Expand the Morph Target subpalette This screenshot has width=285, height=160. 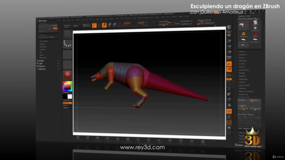pyautogui.click(x=244, y=85)
